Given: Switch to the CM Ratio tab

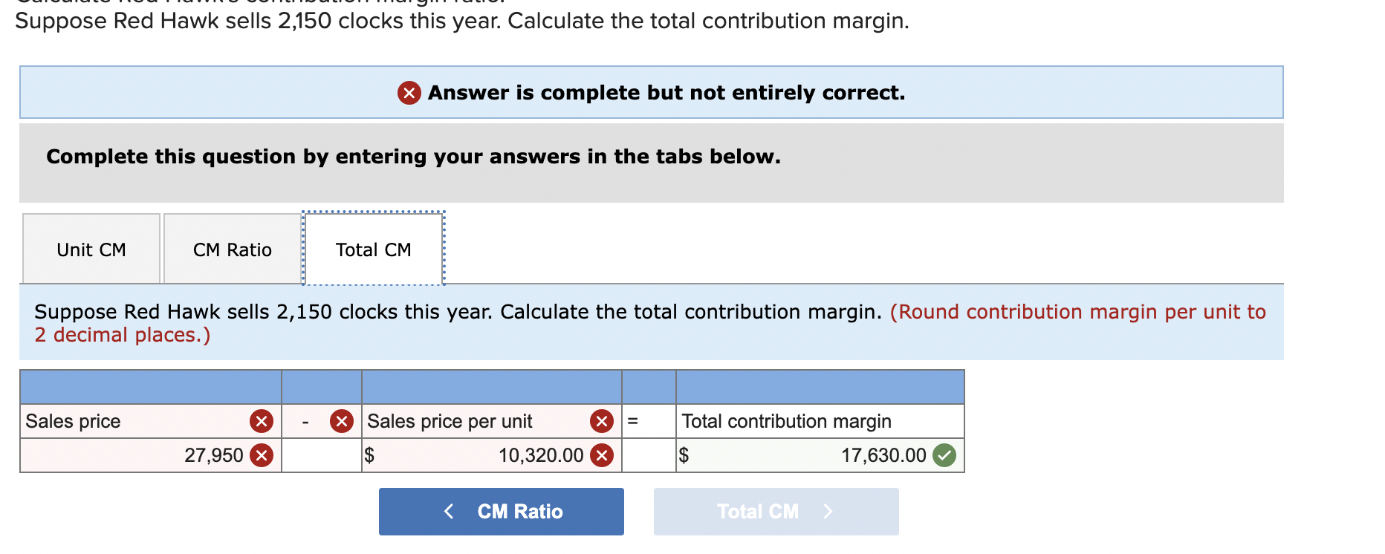Looking at the screenshot, I should coord(232,249).
